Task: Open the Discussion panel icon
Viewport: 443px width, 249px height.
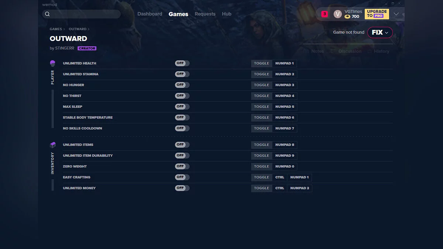Action: [x=333, y=51]
